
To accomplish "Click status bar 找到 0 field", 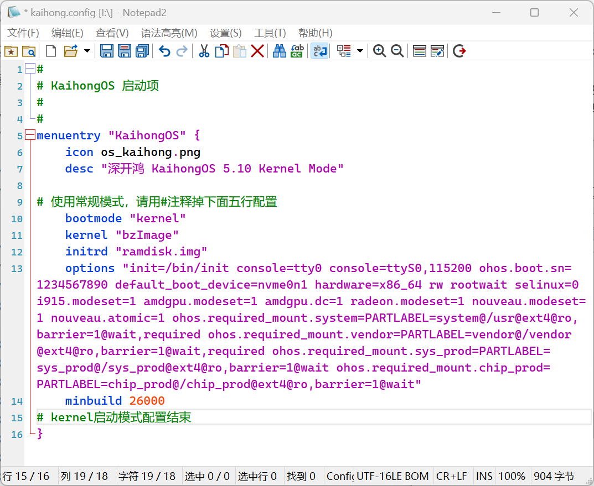I will pyautogui.click(x=303, y=476).
